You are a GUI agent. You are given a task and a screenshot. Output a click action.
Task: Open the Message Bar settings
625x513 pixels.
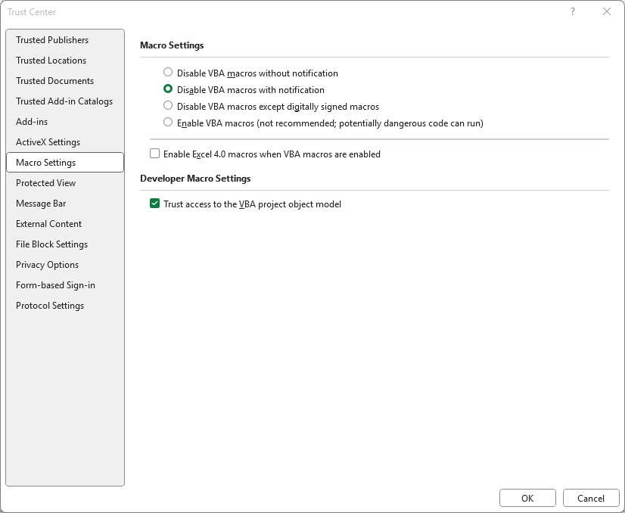pos(40,203)
